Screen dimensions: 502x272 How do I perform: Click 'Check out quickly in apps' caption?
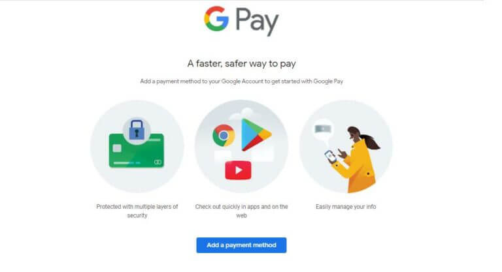pyautogui.click(x=241, y=211)
